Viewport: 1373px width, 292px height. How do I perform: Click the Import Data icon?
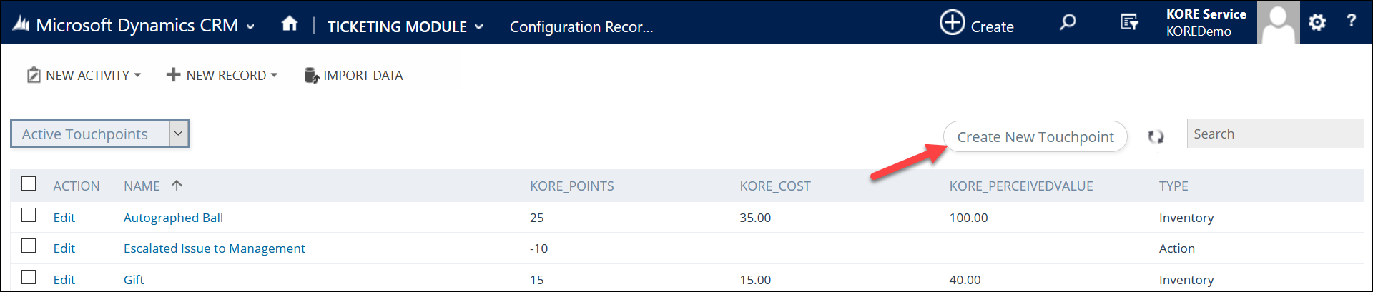tap(311, 75)
